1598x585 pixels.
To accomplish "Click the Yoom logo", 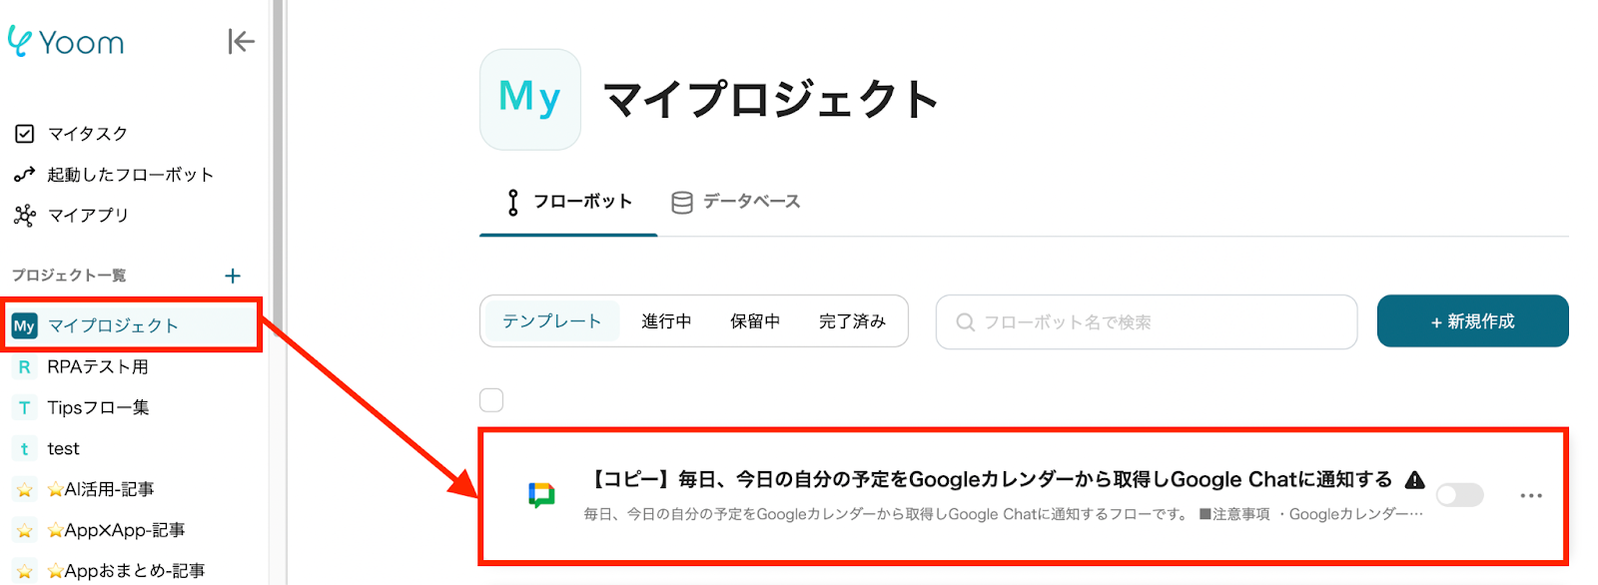I will click(66, 42).
